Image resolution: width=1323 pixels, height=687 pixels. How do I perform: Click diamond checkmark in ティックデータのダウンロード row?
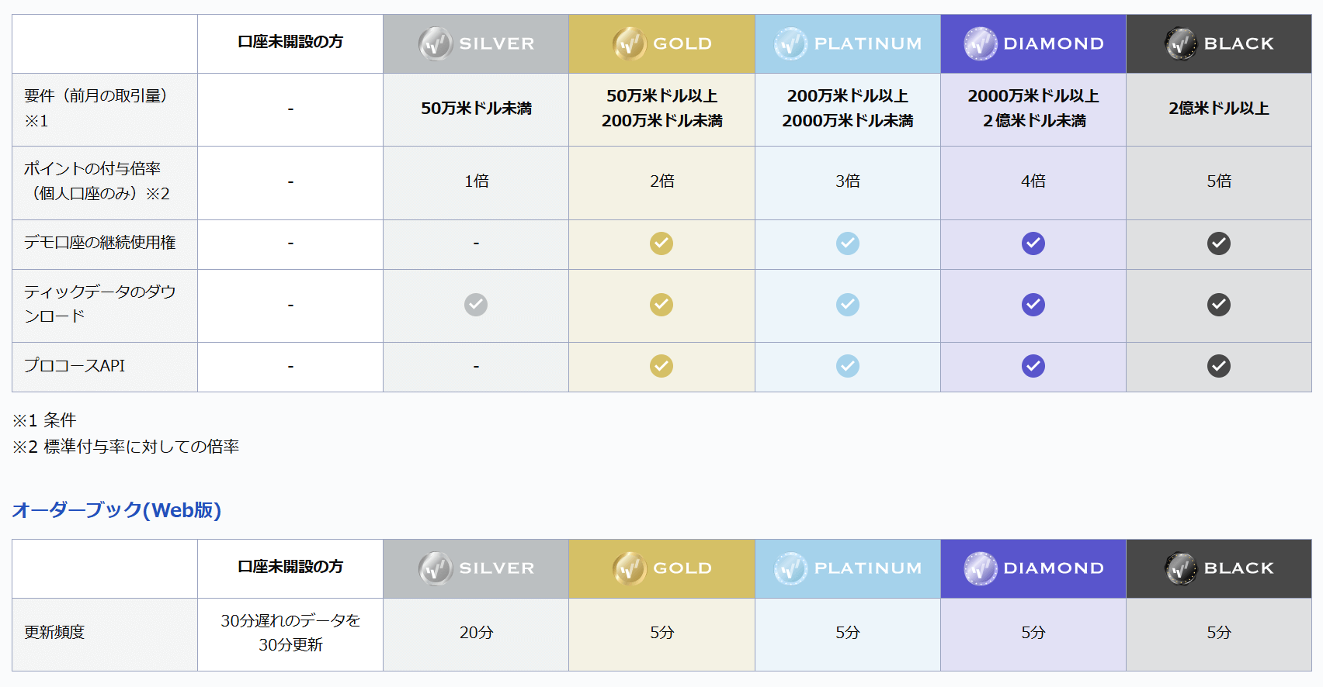1033,305
